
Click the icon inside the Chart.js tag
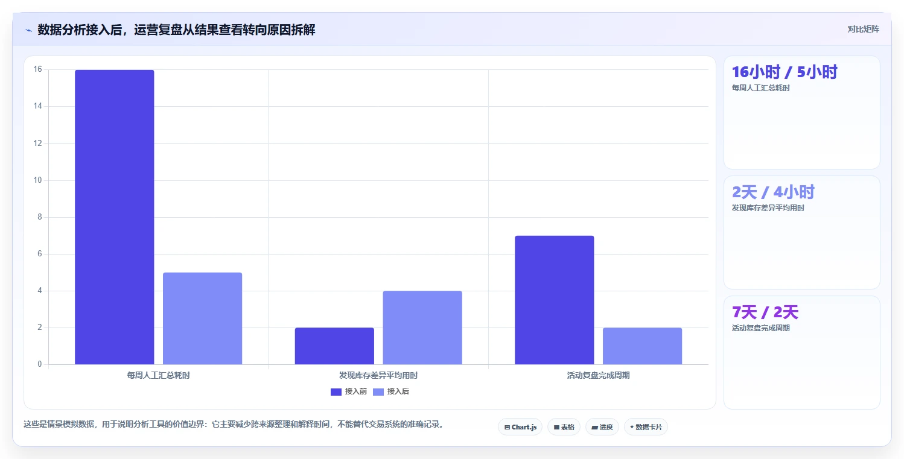click(x=507, y=427)
